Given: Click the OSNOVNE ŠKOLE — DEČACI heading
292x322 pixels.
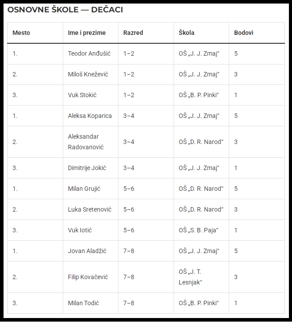Looking at the screenshot, I should point(65,10).
